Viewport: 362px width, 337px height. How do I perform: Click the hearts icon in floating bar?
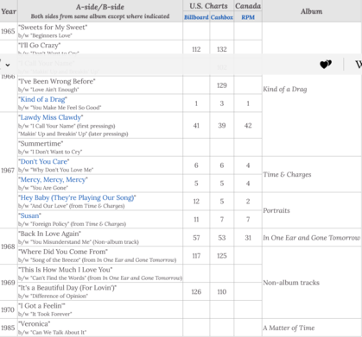(326, 65)
